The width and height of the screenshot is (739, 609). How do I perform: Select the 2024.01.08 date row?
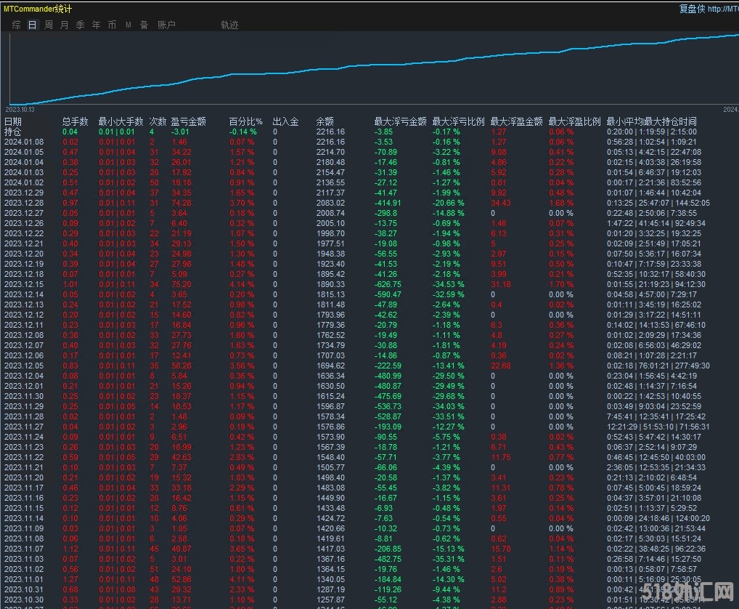tap(23, 142)
